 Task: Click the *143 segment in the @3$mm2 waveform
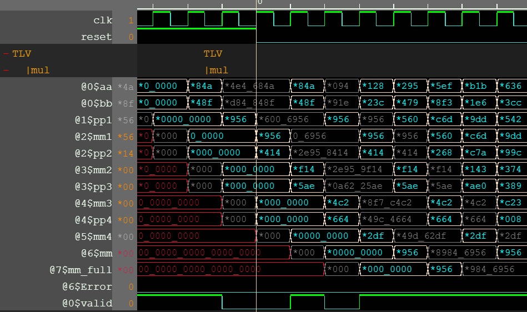coord(479,169)
